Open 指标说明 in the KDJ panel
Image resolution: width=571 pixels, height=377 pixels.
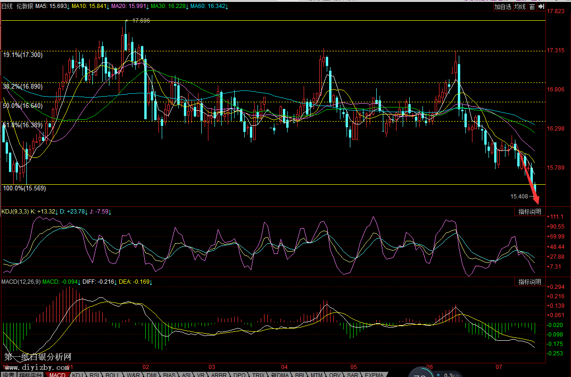[x=530, y=212]
